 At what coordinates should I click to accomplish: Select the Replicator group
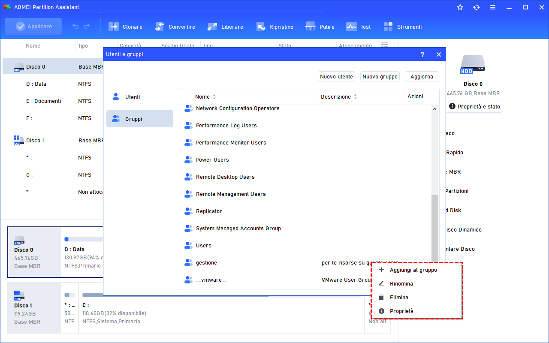tap(304, 211)
